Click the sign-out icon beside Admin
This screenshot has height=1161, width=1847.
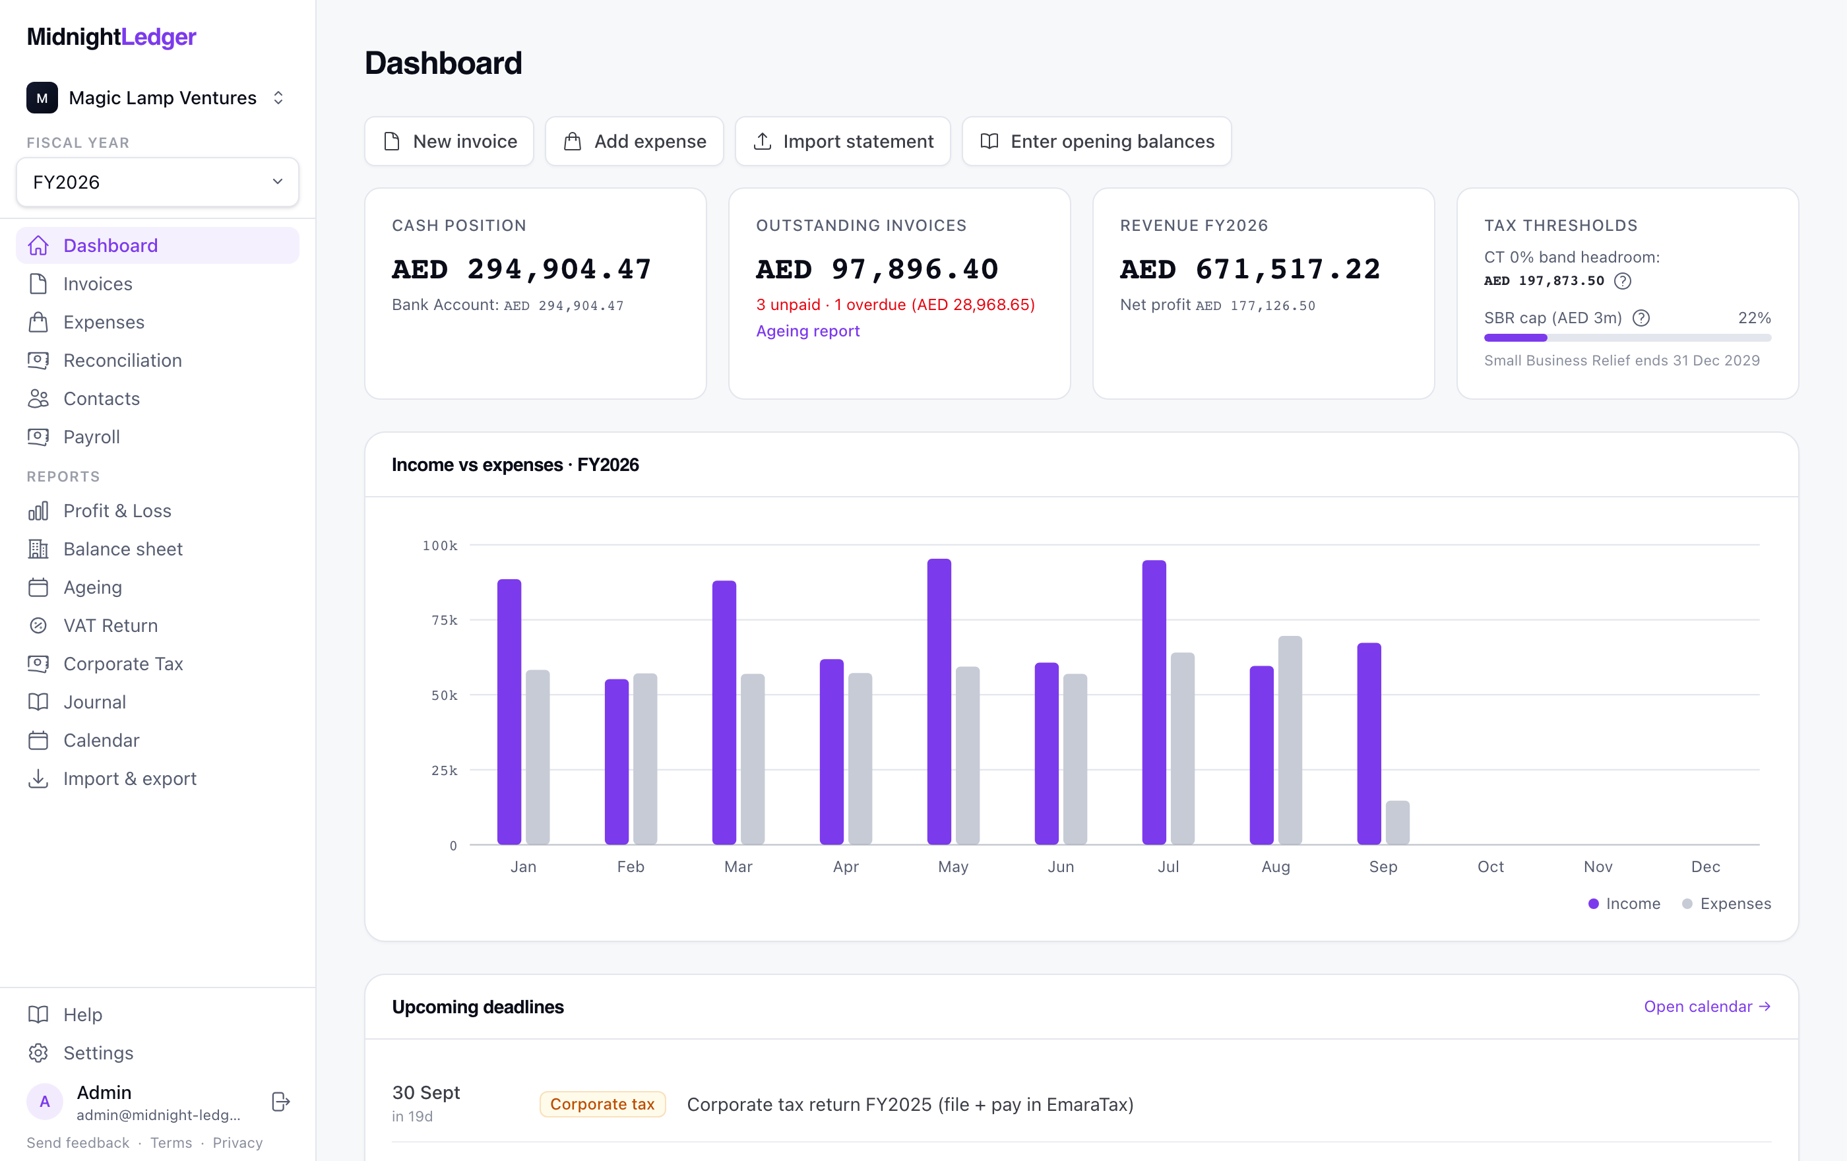pos(281,1102)
